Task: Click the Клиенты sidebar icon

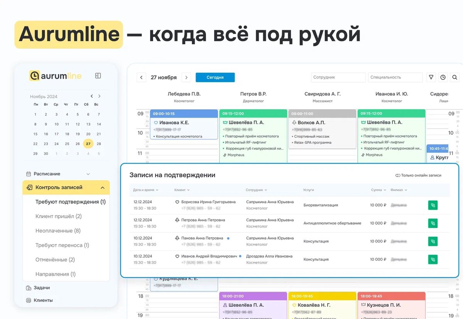Action: click(28, 300)
